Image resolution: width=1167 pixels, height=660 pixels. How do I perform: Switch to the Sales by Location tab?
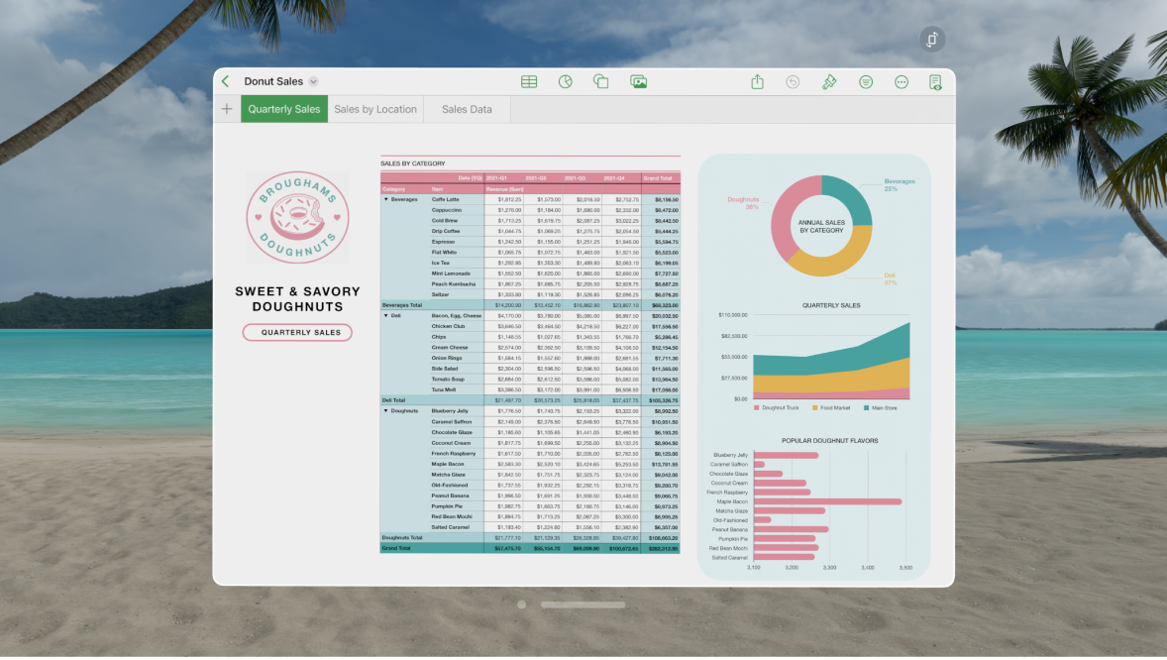coord(375,109)
